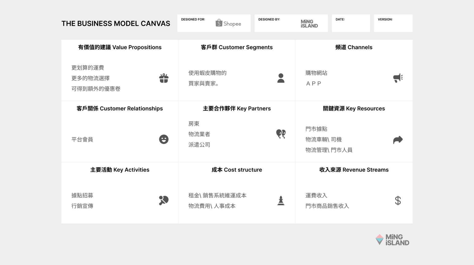Select the Key Partners heading

tap(237, 109)
